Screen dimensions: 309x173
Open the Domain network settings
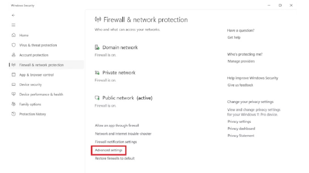tap(120, 47)
